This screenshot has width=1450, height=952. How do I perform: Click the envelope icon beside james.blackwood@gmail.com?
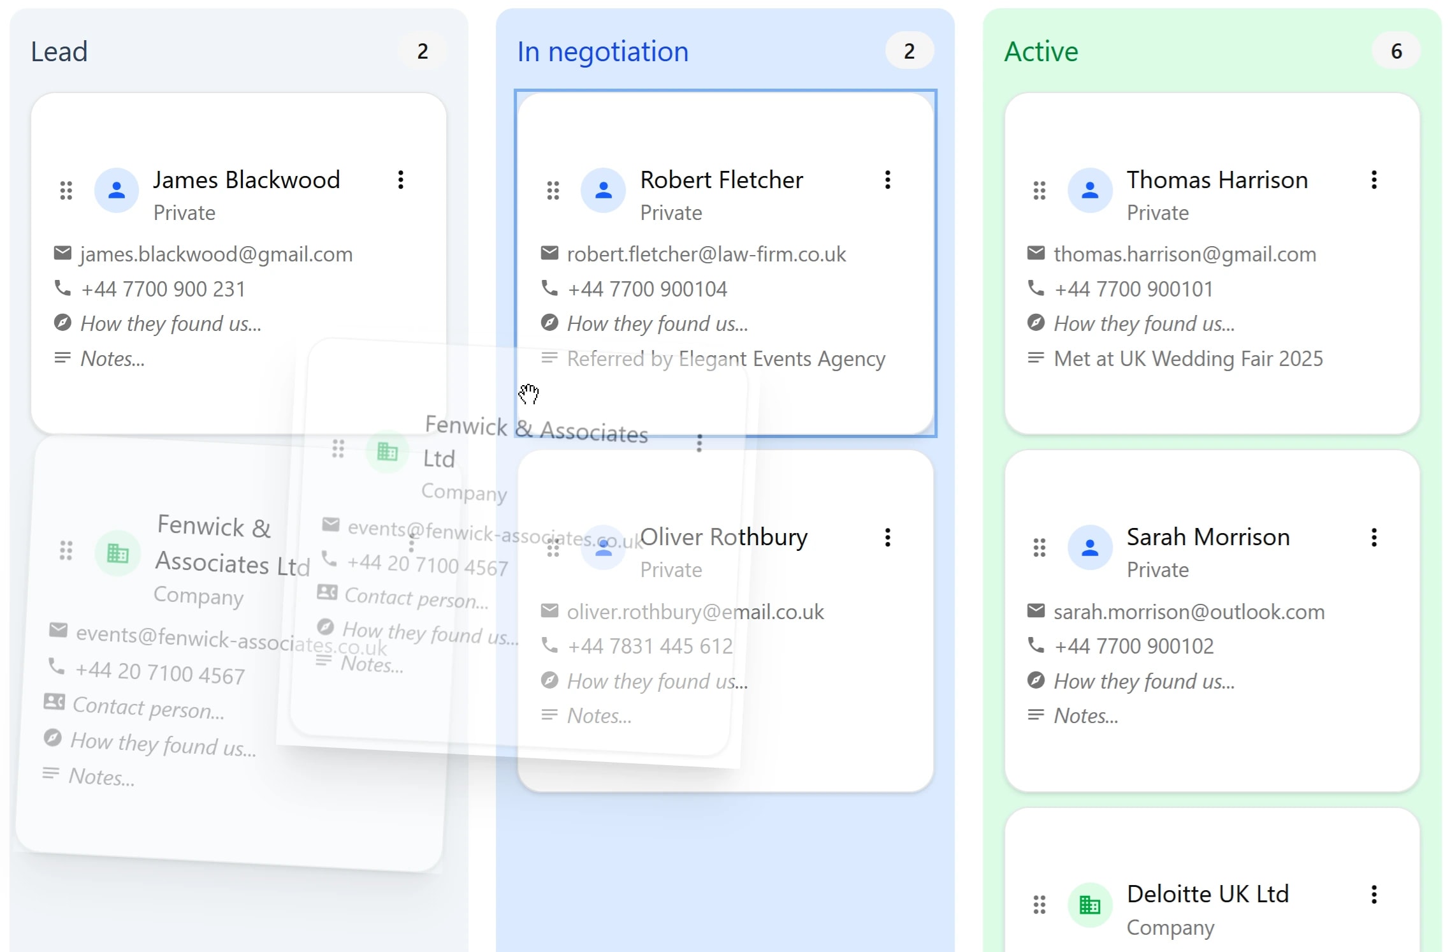click(62, 253)
